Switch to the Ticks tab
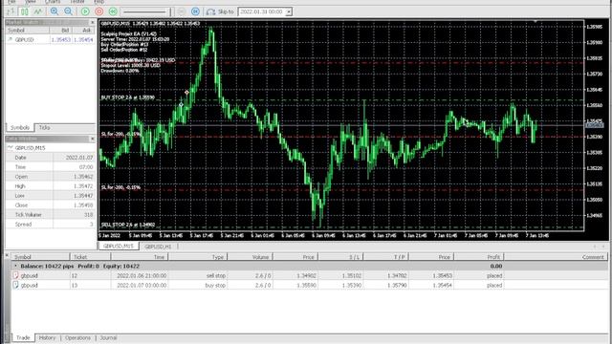 [44, 127]
